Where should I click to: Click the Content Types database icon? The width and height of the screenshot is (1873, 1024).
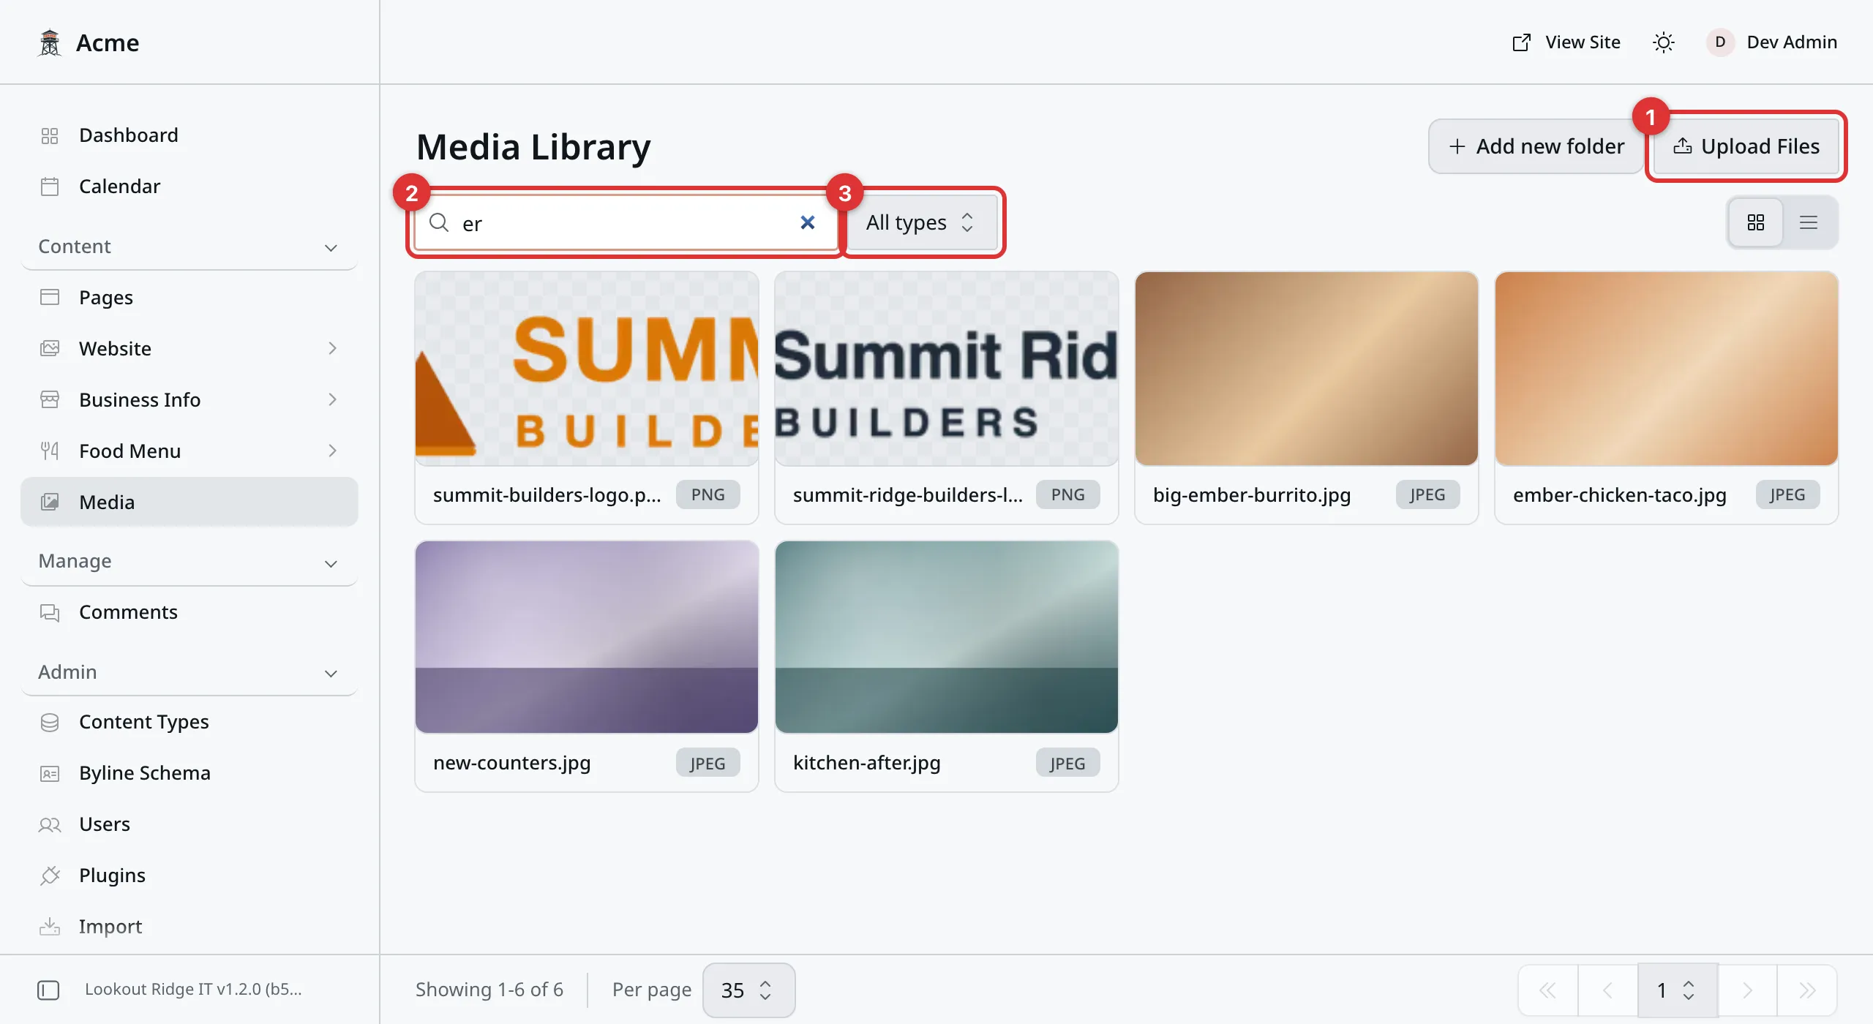click(50, 722)
